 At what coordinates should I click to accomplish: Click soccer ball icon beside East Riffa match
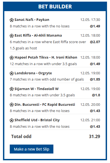tap(12, 36)
